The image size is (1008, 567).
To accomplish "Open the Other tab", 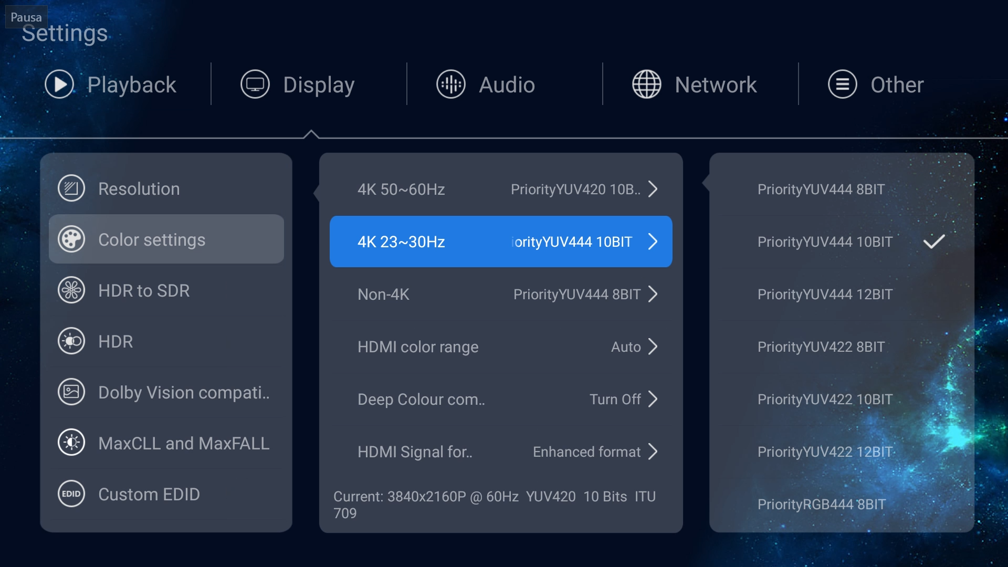I will [x=876, y=85].
